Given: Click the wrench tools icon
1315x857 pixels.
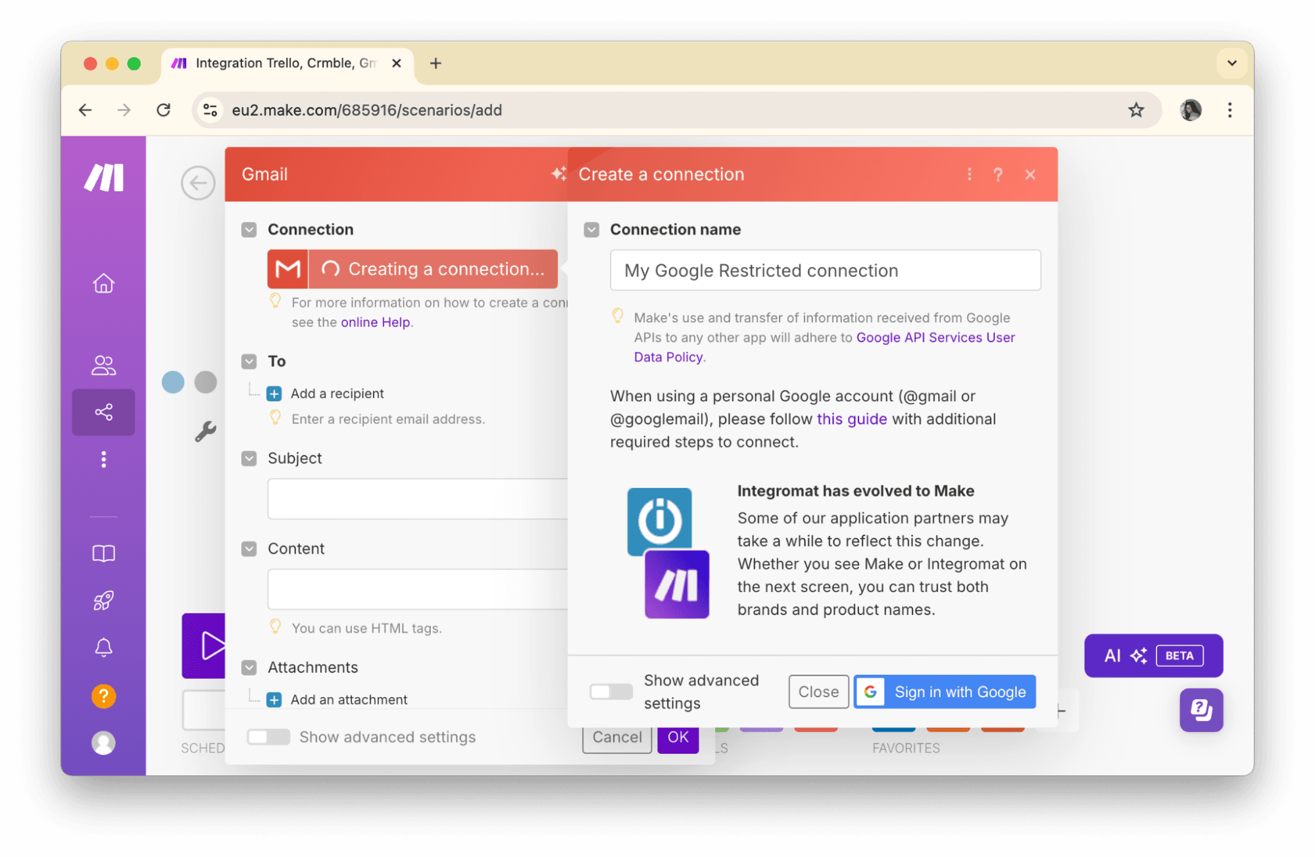Looking at the screenshot, I should 205,431.
